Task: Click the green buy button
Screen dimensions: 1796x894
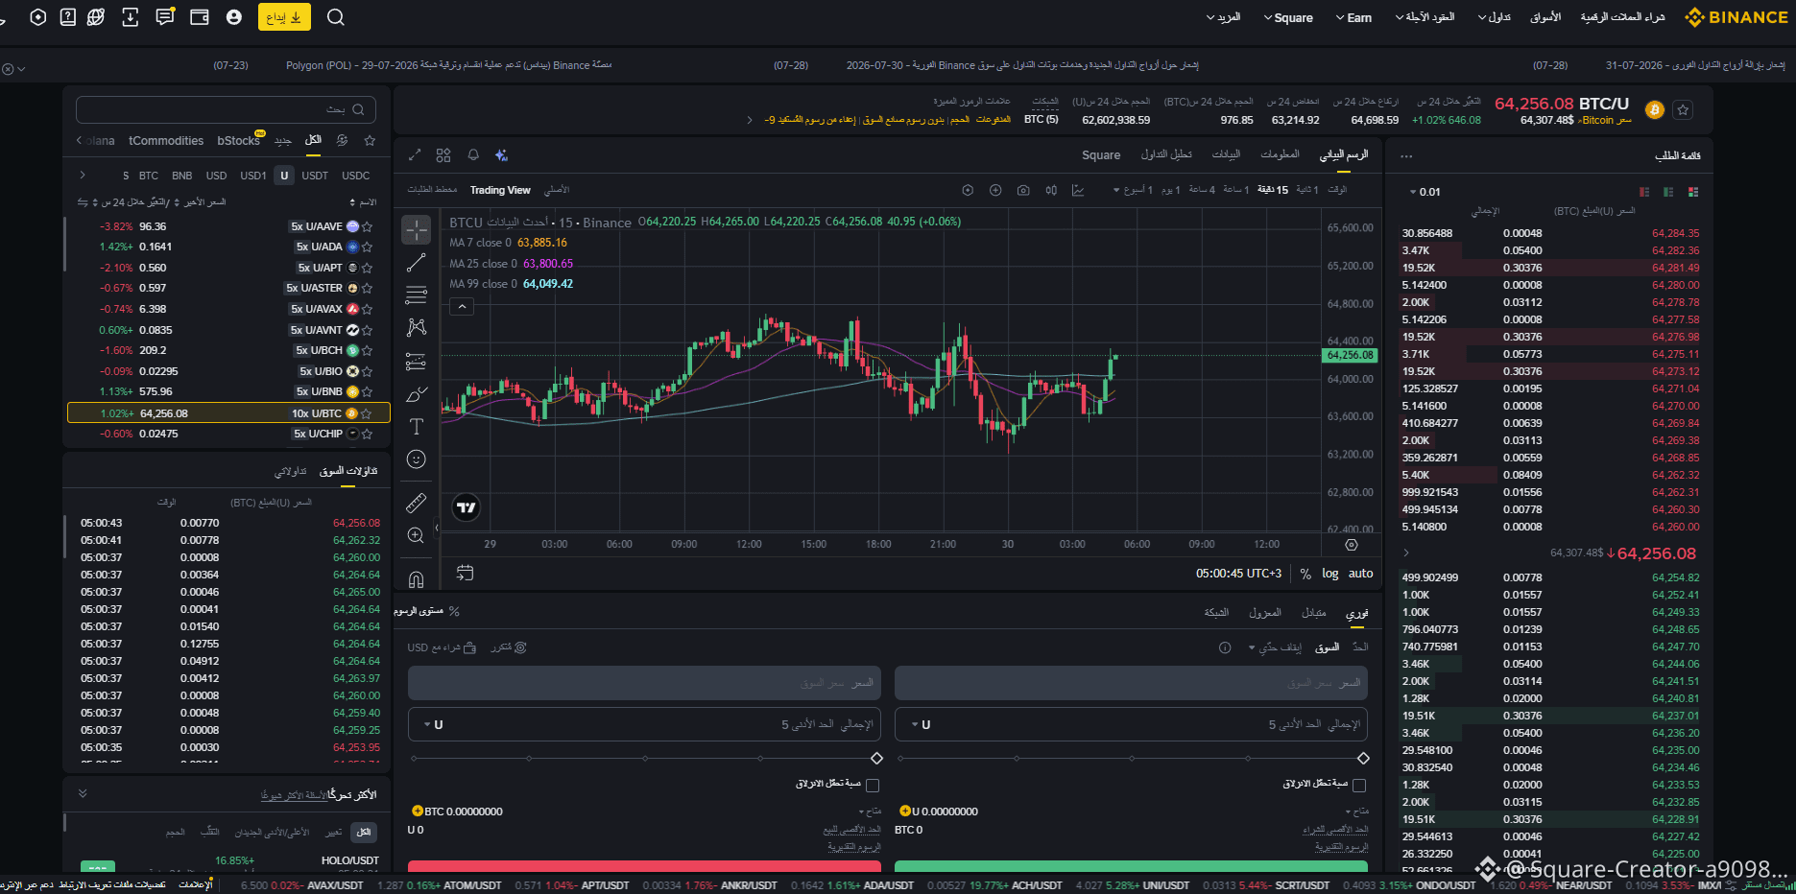Action: click(1131, 866)
